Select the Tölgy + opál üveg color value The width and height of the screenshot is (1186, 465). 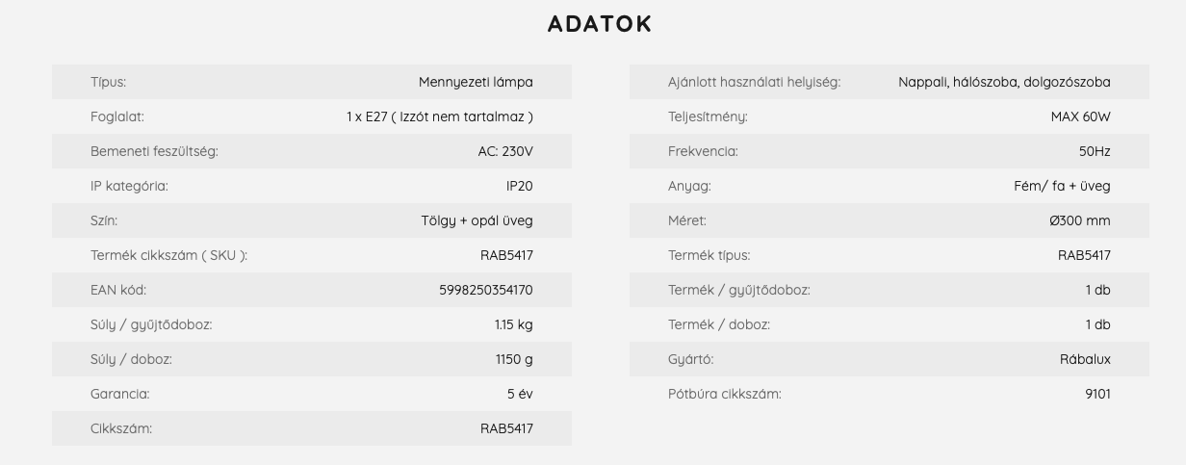click(x=477, y=220)
